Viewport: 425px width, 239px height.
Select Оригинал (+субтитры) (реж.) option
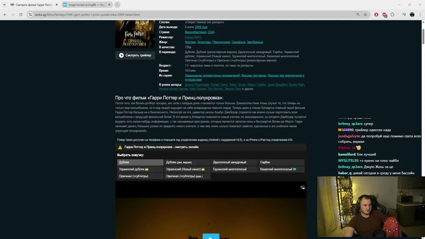tap(187, 176)
